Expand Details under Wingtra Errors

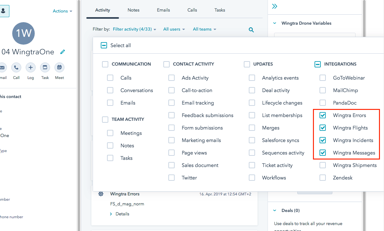120,214
